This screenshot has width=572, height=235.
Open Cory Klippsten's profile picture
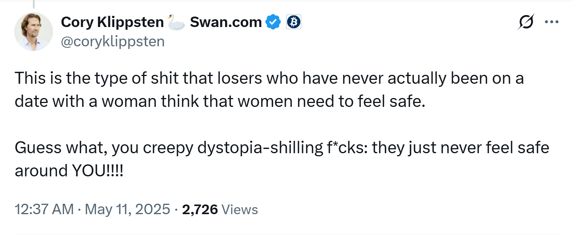pos(34,31)
